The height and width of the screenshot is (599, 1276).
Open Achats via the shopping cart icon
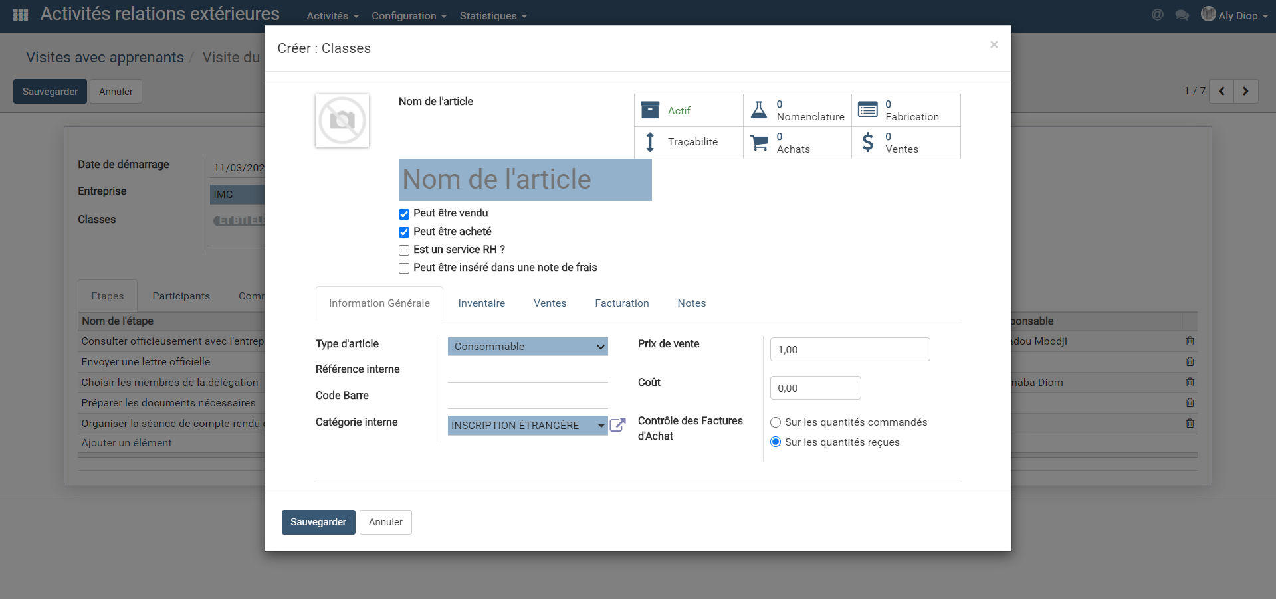pyautogui.click(x=758, y=143)
